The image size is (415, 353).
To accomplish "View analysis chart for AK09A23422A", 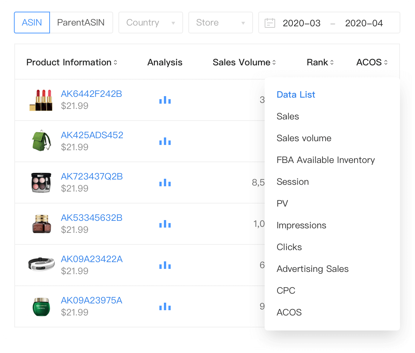I will [x=165, y=265].
